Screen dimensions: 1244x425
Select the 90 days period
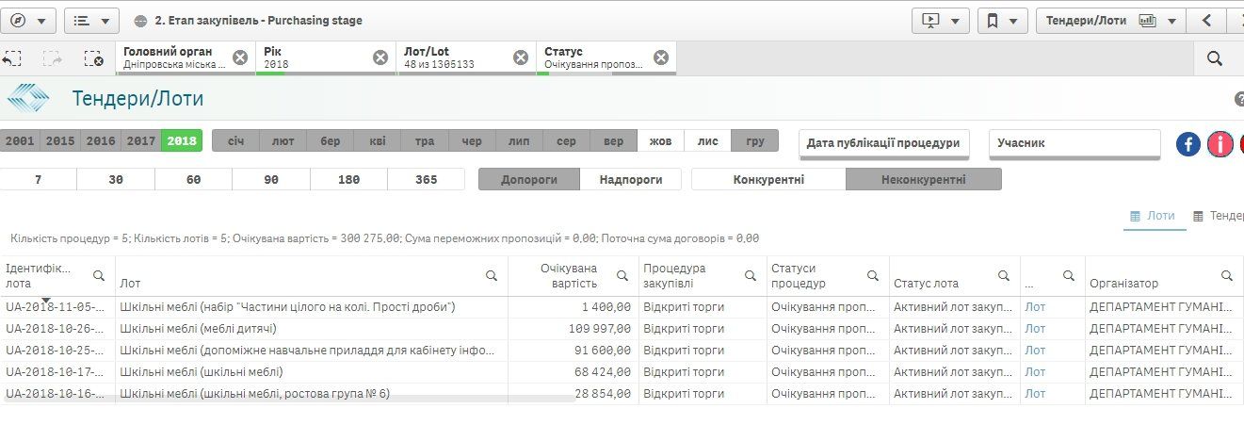(271, 179)
